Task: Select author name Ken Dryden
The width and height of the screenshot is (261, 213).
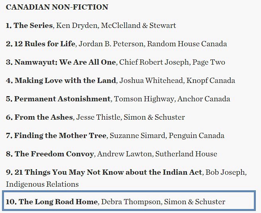Action: click(76, 26)
